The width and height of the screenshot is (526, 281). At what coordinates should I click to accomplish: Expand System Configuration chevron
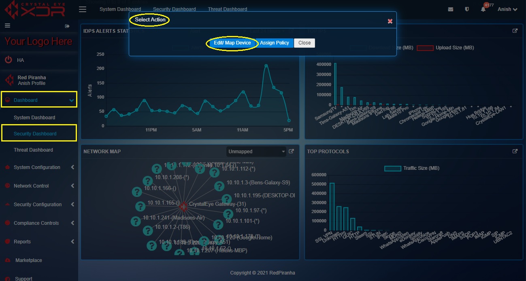click(x=72, y=167)
